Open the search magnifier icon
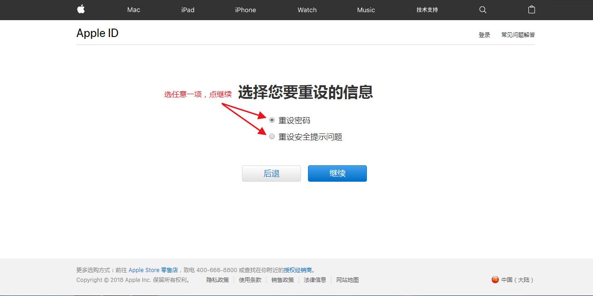593x296 pixels. pyautogui.click(x=483, y=10)
